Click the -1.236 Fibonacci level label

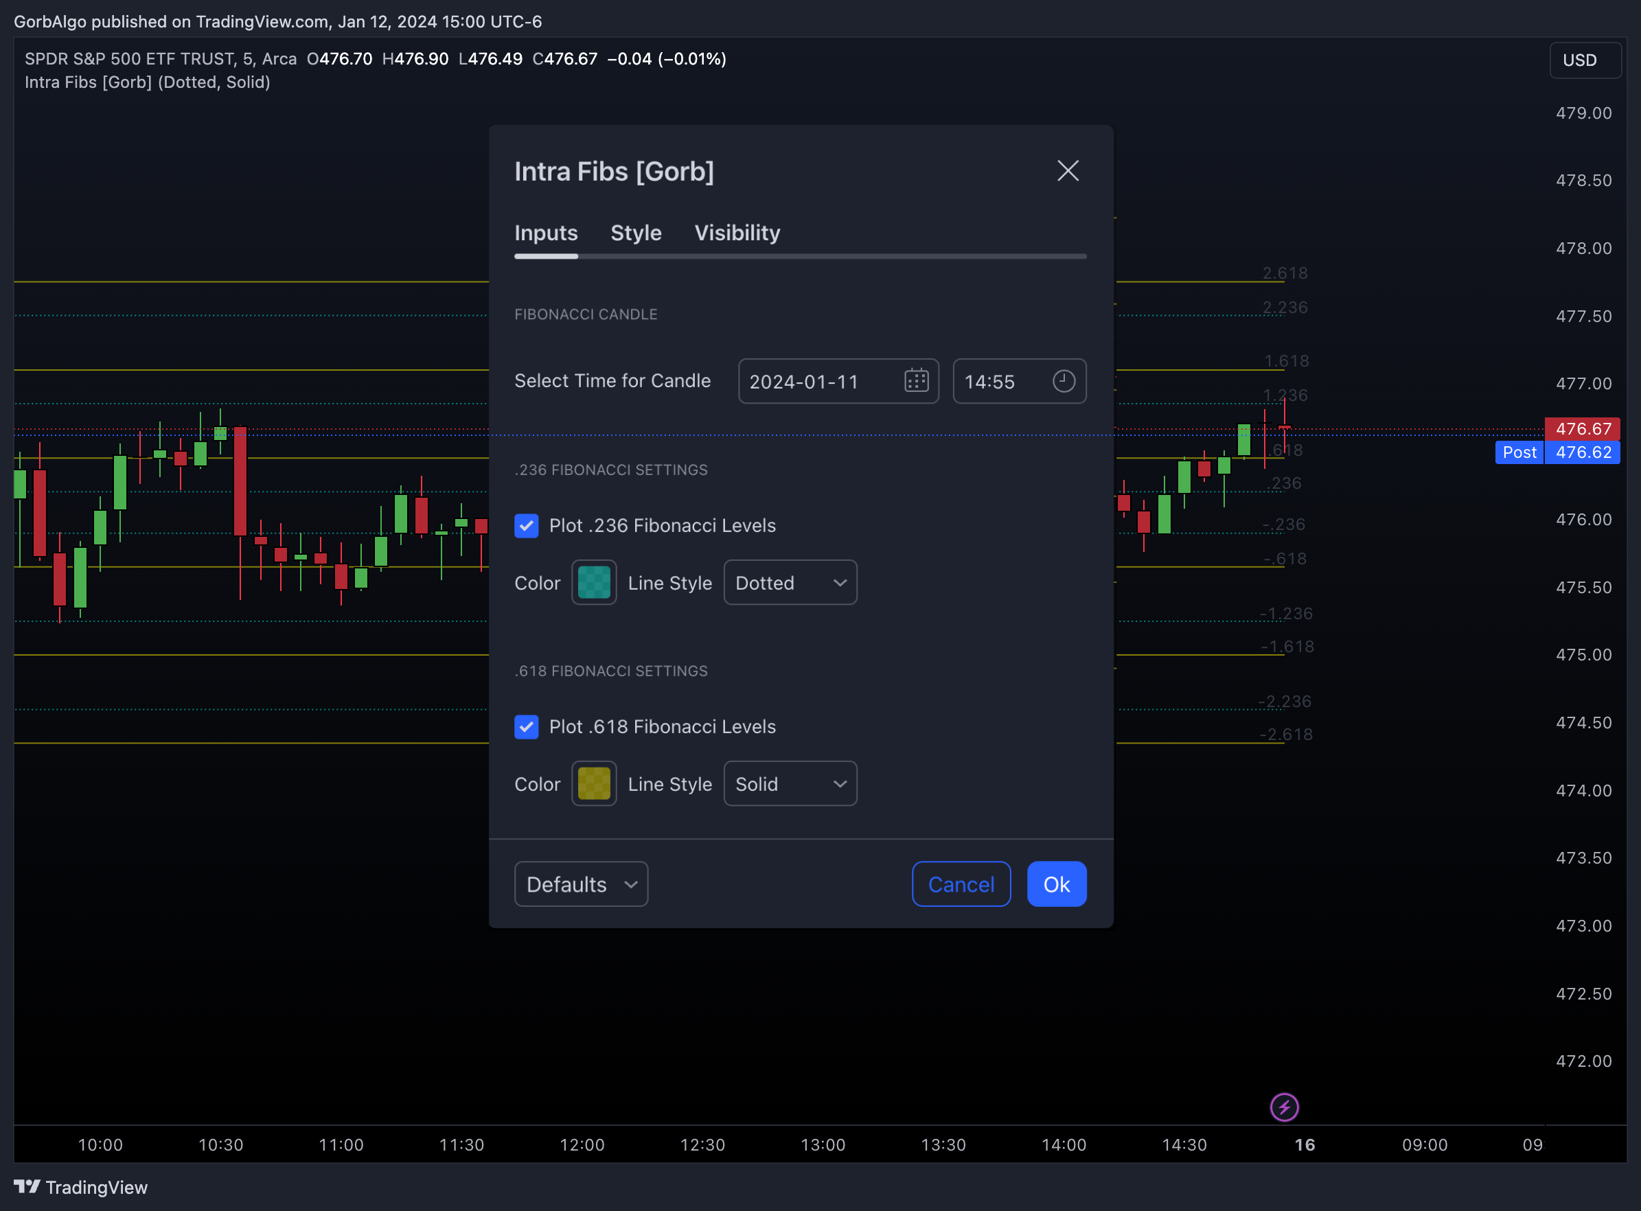(1286, 614)
